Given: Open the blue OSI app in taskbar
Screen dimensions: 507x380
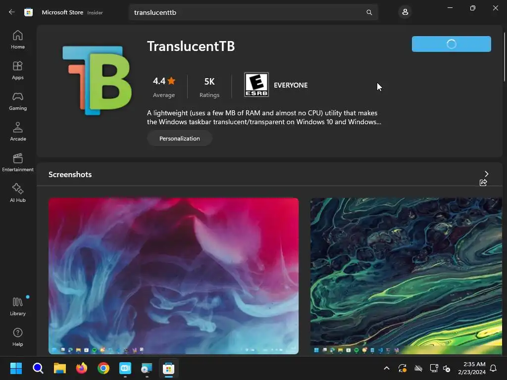Looking at the screenshot, I should click(125, 368).
